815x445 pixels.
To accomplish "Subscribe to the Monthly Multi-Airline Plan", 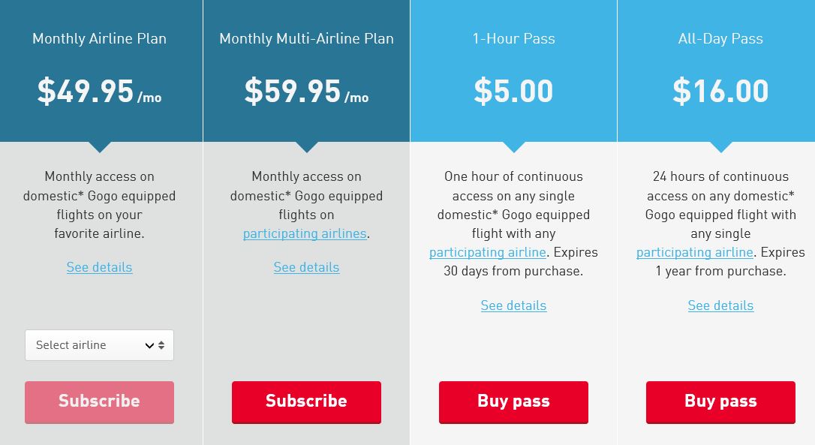I will [306, 401].
